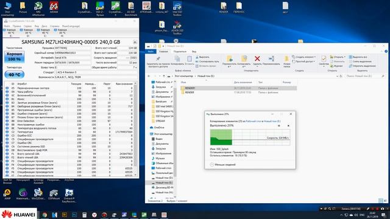Click the Properties icon in Explorer ribbon

pyautogui.click(x=324, y=59)
